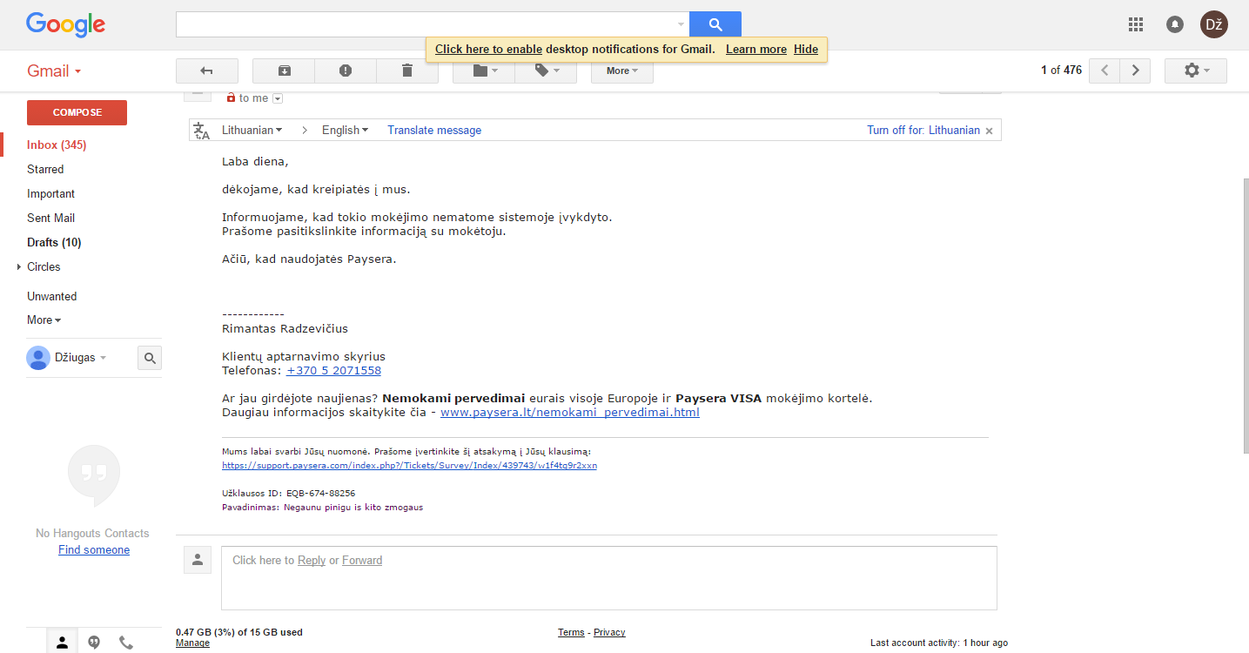Click the 'Užklausos ID: EQB-674-88256' text
Image resolution: width=1249 pixels, height=653 pixels.
pyautogui.click(x=288, y=494)
